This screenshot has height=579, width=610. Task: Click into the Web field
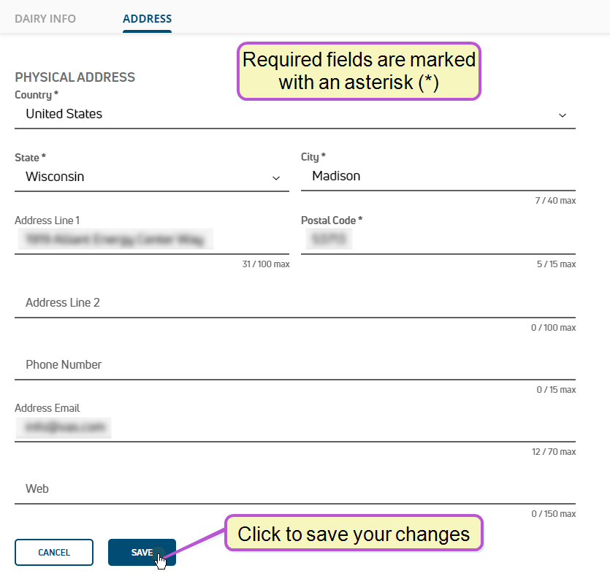click(295, 489)
